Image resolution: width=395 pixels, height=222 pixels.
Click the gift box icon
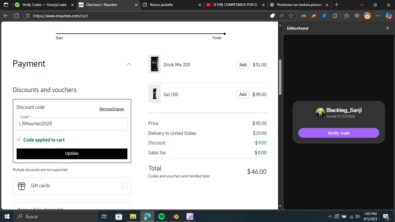22,186
